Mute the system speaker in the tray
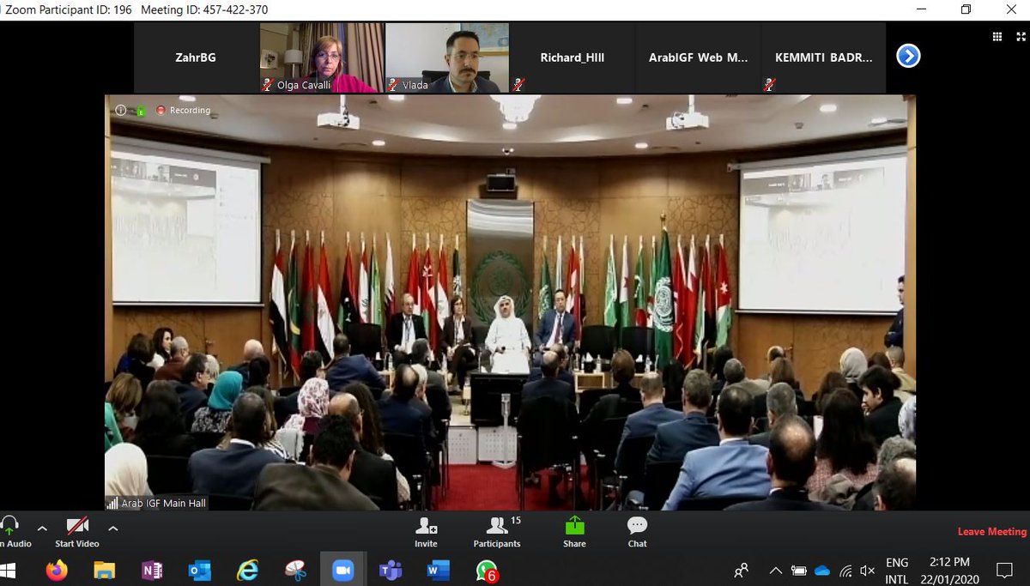The image size is (1030, 586). point(866,570)
